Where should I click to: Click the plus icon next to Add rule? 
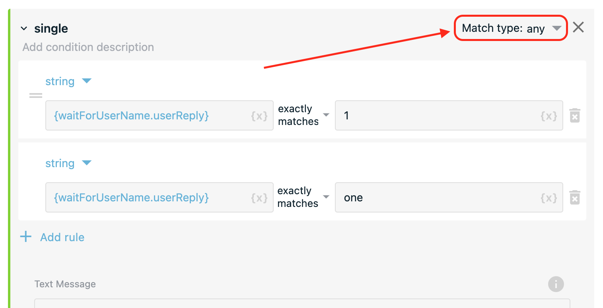click(x=26, y=237)
